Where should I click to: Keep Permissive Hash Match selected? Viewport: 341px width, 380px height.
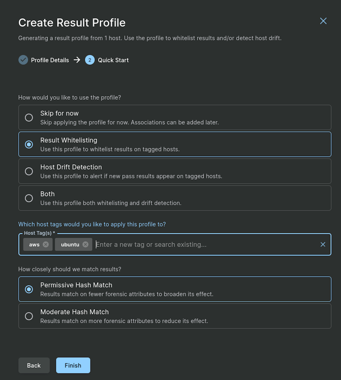[x=29, y=289]
